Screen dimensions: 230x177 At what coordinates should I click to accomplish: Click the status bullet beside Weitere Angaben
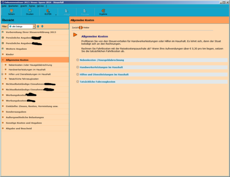3,49
